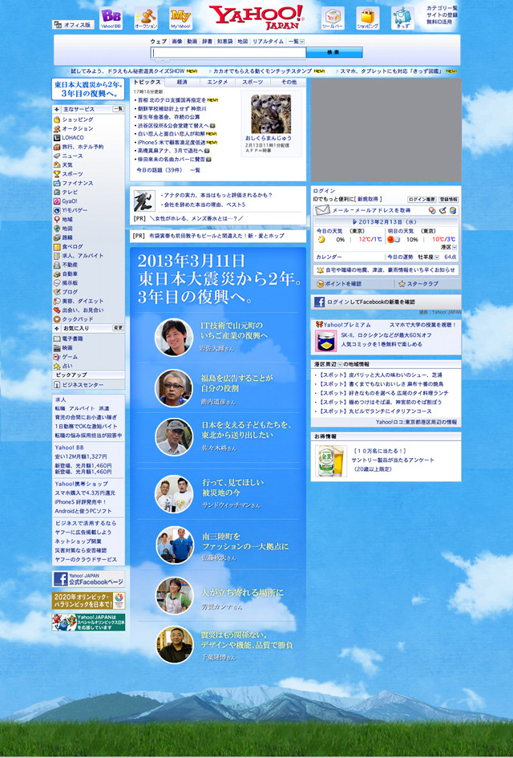Screen dimensions: 513x758
Task: Click the running businessman icon
Action: [x=144, y=201]
